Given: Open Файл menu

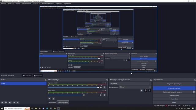Looking at the screenshot, I should click(3, 4).
